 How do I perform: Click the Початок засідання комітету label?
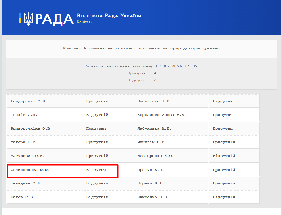pyautogui.click(x=119, y=66)
